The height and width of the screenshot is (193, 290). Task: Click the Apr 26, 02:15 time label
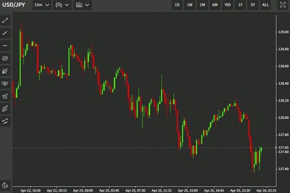(266, 190)
